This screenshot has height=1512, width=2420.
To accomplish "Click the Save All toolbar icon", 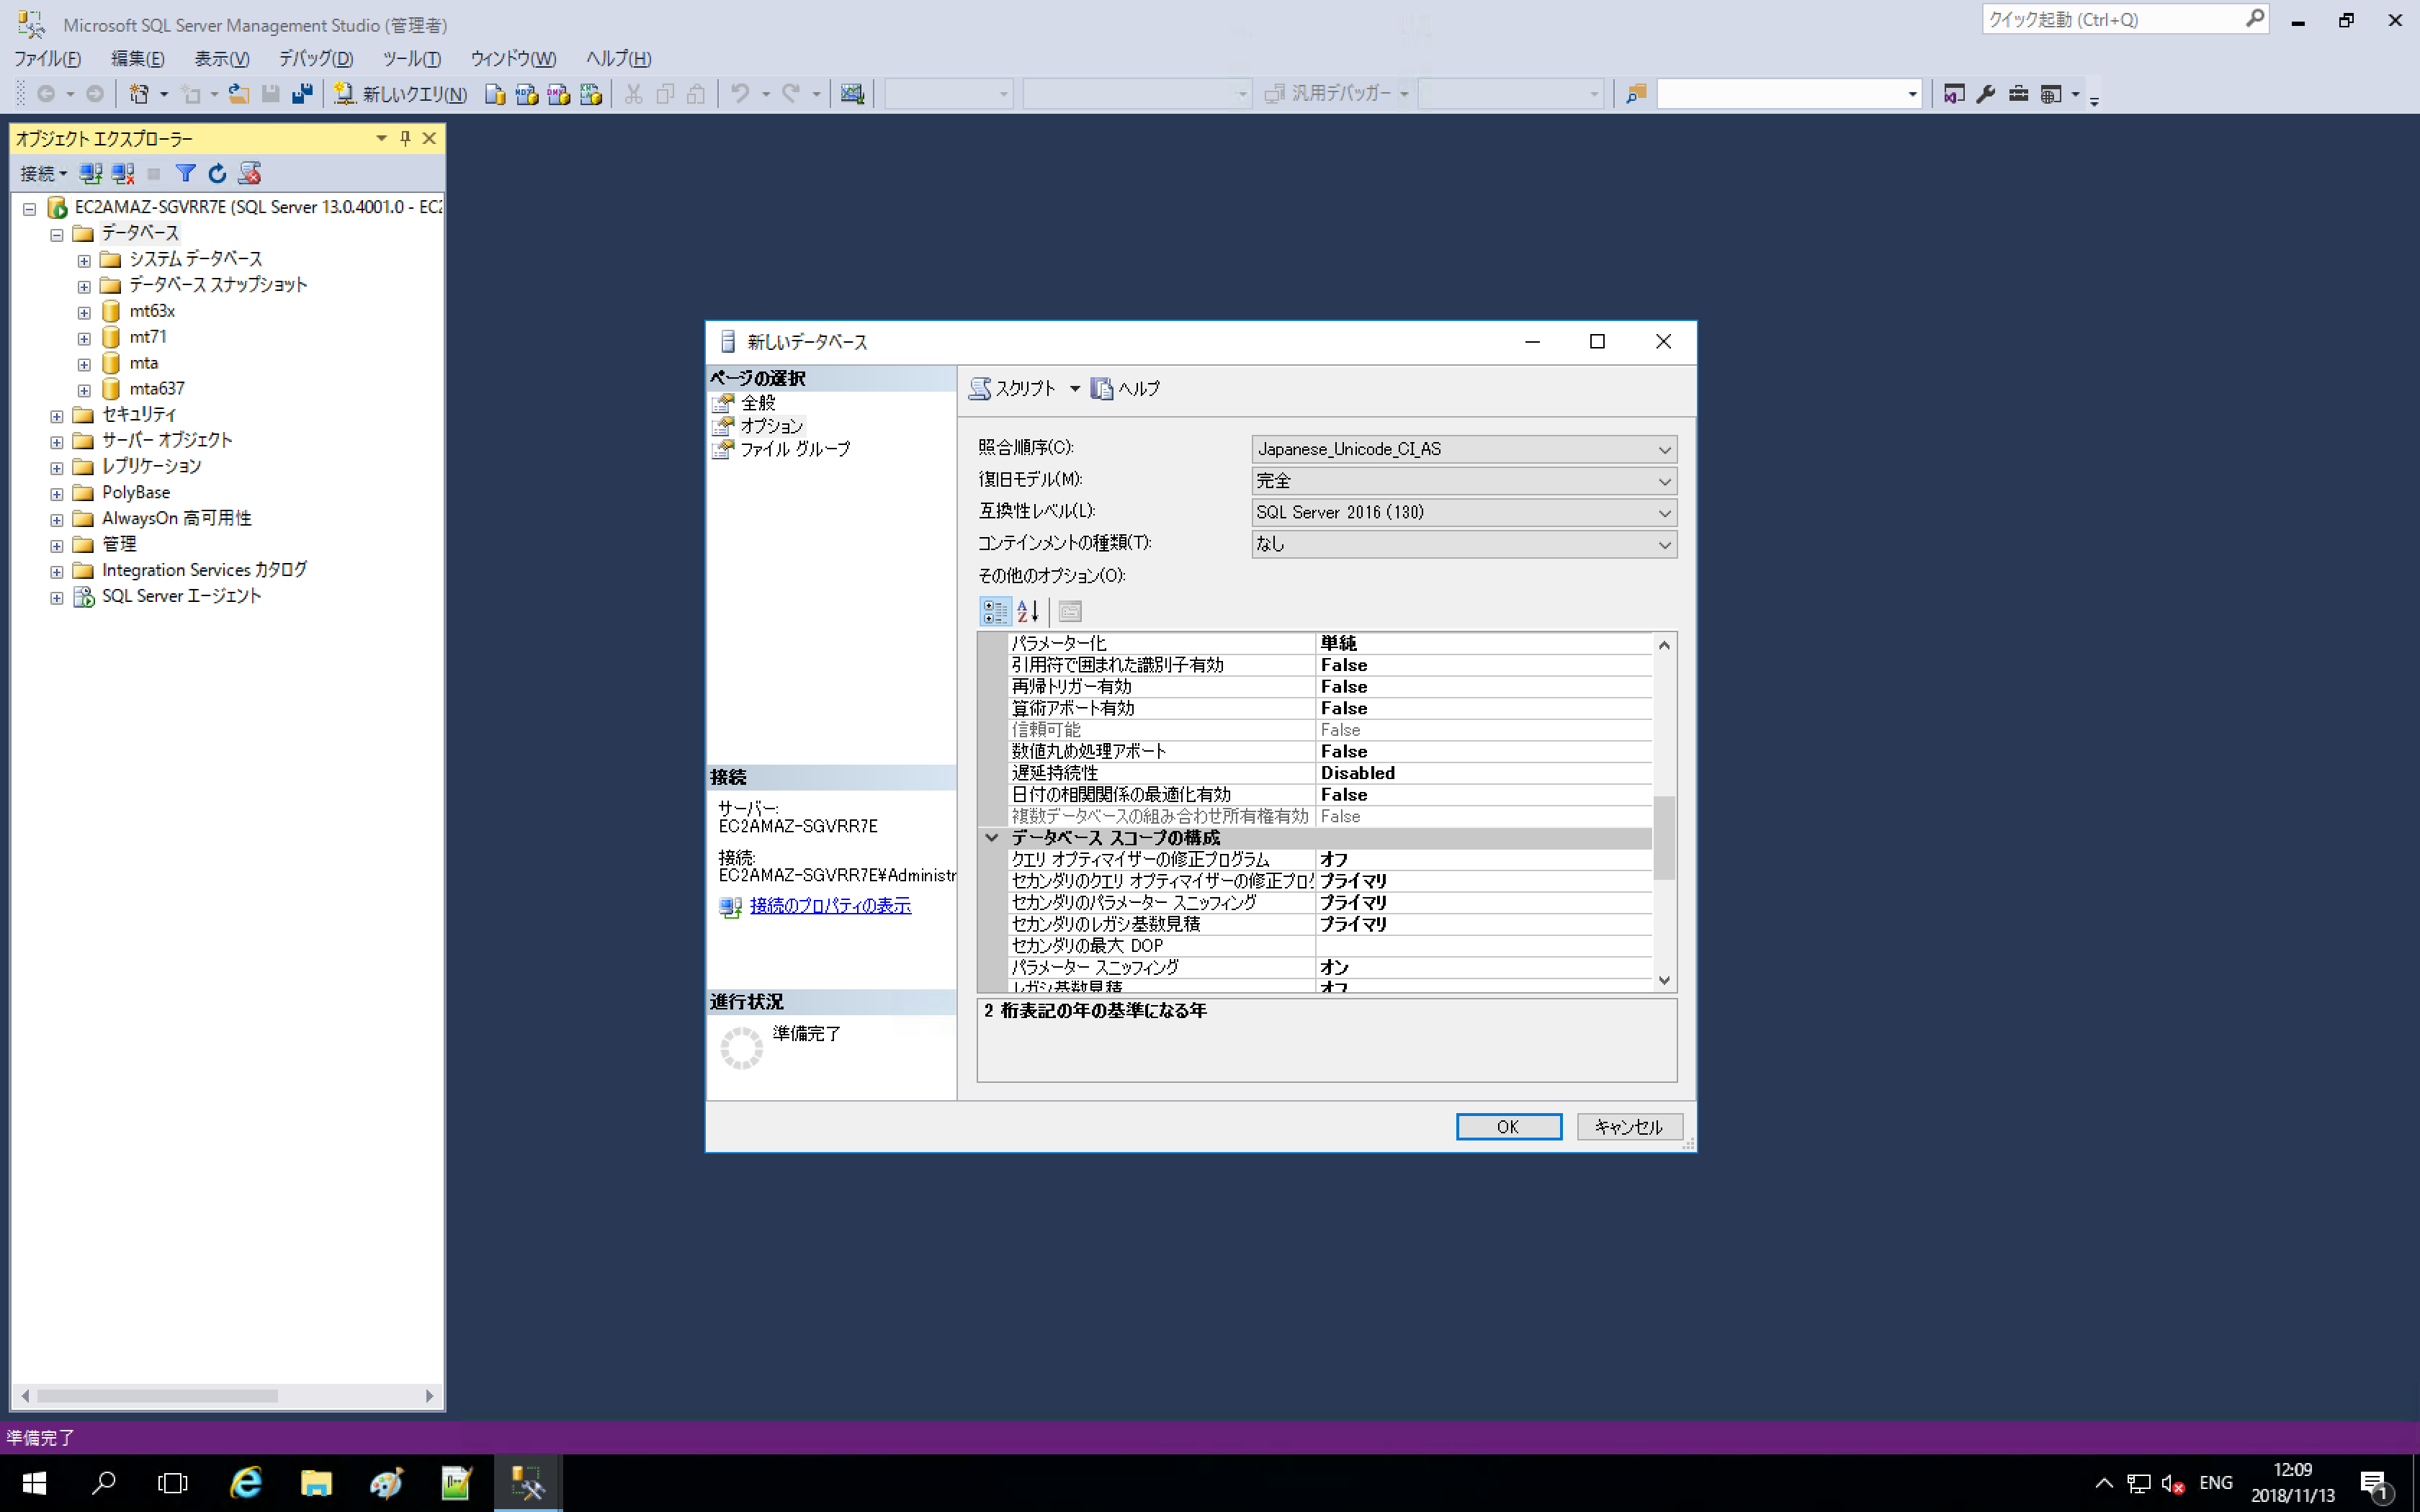I will click(302, 94).
